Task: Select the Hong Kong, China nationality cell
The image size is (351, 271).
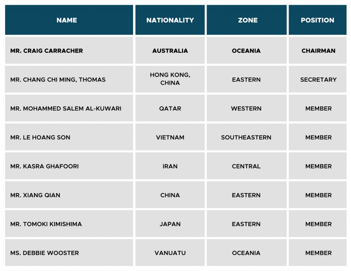Action: pos(170,79)
